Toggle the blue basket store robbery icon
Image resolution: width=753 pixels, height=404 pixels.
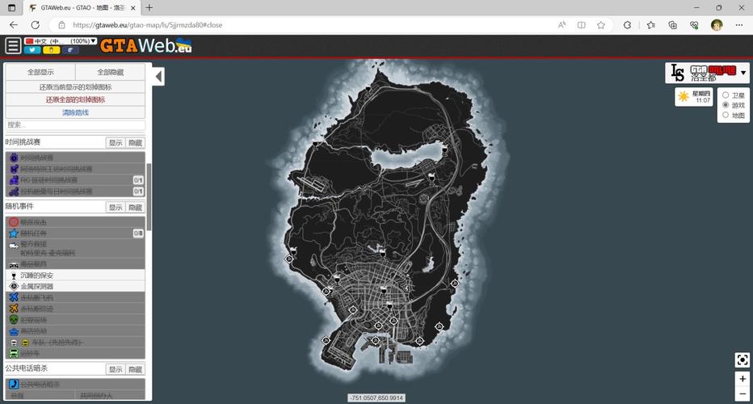click(14, 331)
